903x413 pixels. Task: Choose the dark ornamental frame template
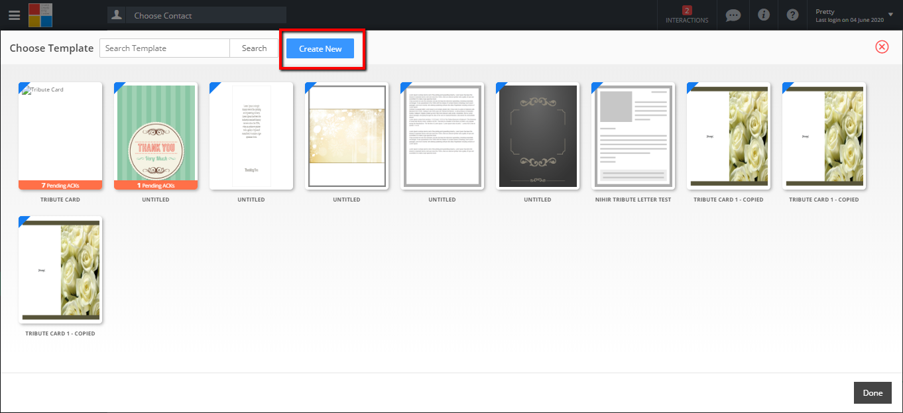tap(538, 135)
